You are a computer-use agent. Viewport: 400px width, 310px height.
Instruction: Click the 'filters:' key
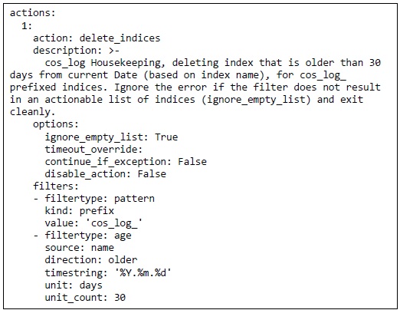tap(56, 186)
